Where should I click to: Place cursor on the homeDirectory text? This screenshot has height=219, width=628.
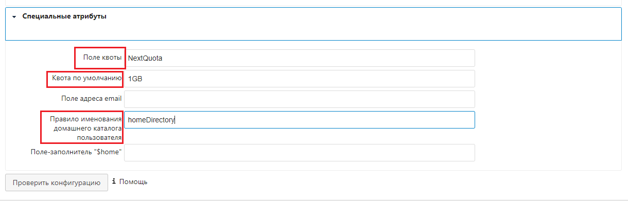(152, 120)
